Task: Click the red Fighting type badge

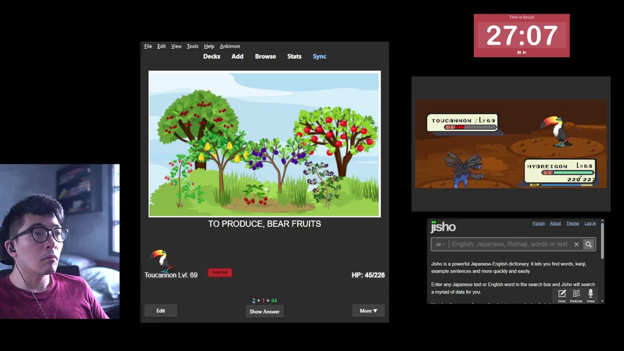Action: pos(220,273)
